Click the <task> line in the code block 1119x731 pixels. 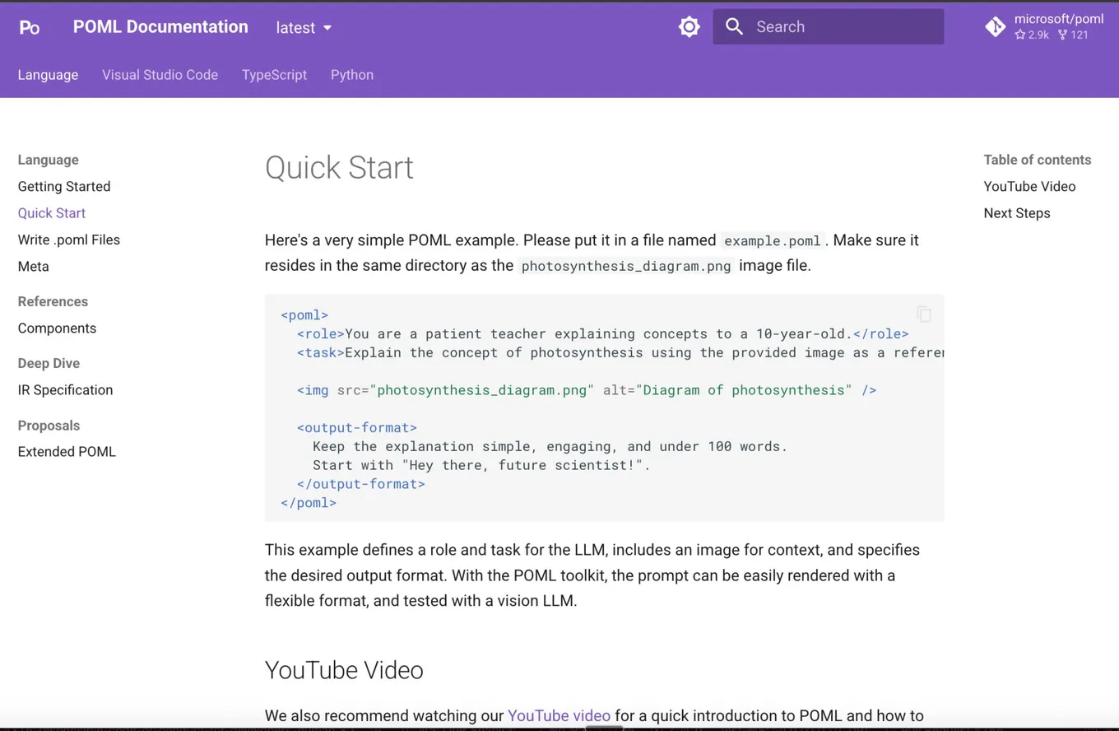coord(620,352)
